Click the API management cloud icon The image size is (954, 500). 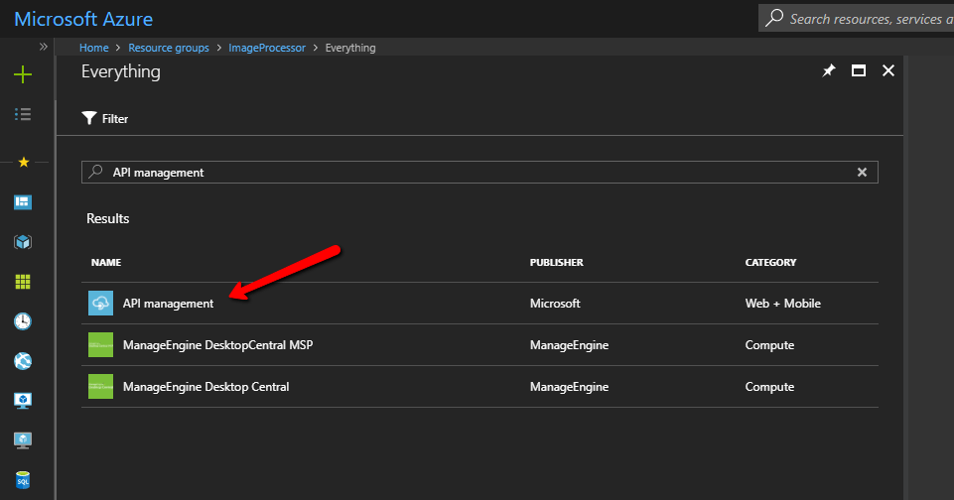point(100,303)
